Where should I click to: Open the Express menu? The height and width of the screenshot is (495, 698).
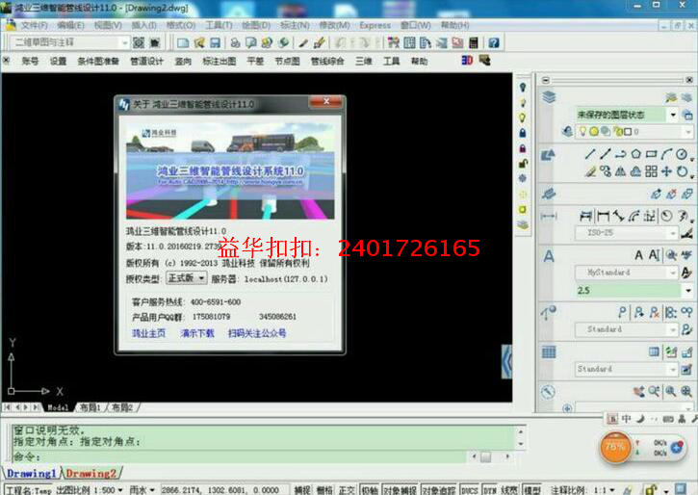(x=375, y=25)
